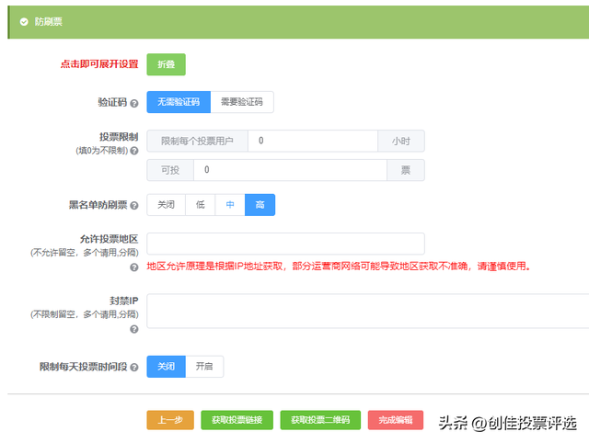Collapse settings with the green 折叠 button
Viewport: 589px width, 443px height.
pyautogui.click(x=167, y=64)
